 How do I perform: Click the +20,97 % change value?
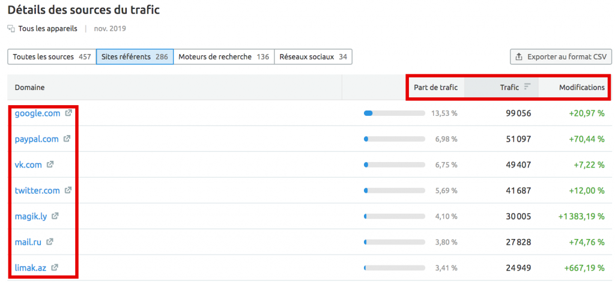click(x=587, y=113)
